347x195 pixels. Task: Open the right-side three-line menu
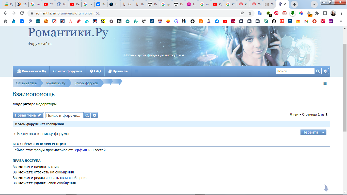[x=325, y=83]
